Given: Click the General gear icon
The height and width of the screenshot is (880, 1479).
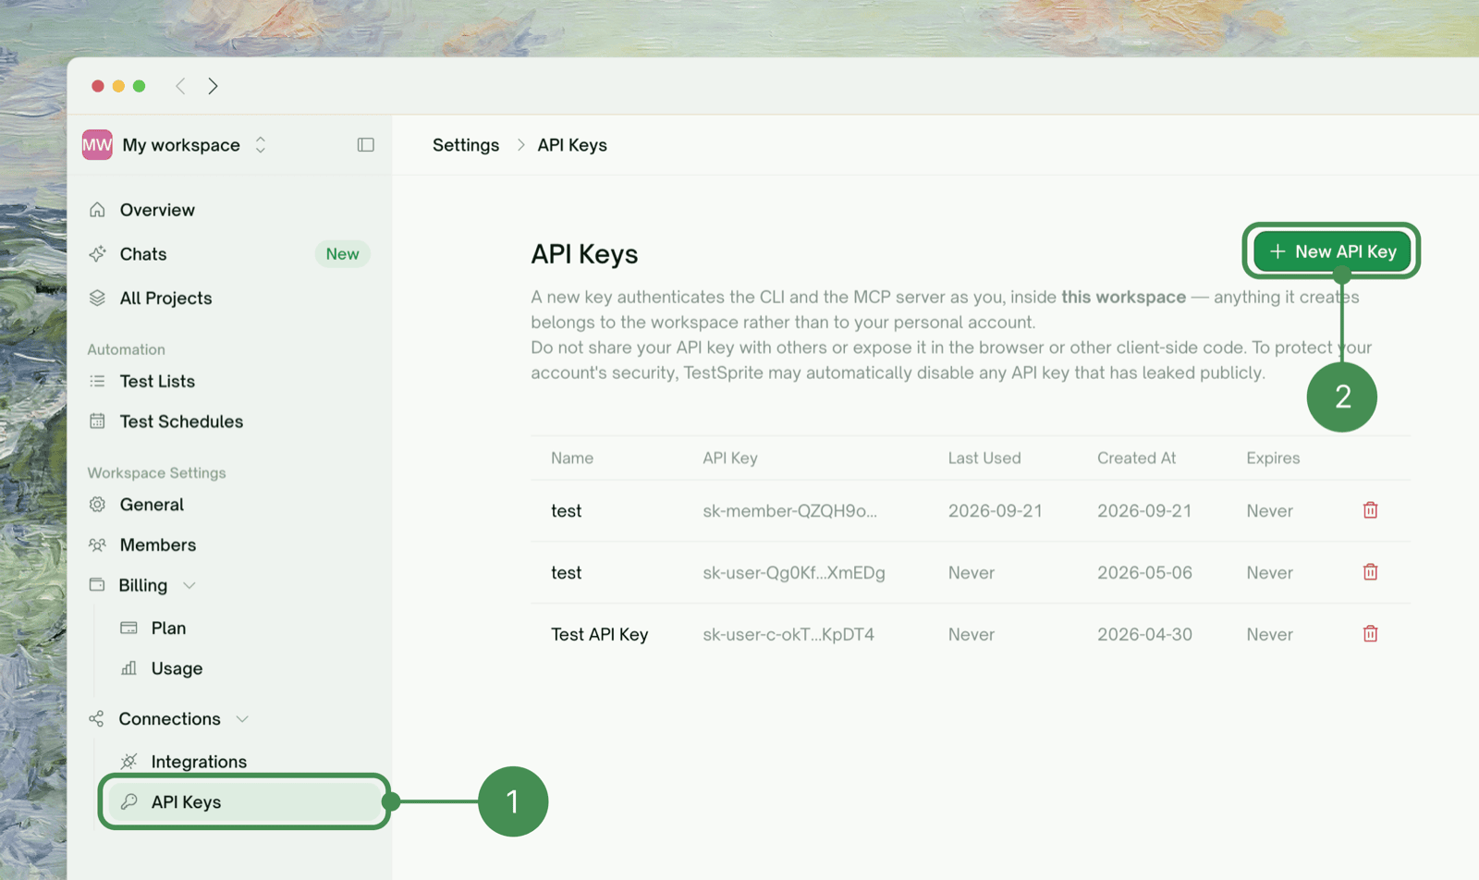Looking at the screenshot, I should pos(97,505).
